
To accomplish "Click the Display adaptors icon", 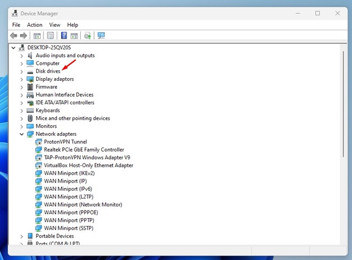I will [x=30, y=79].
